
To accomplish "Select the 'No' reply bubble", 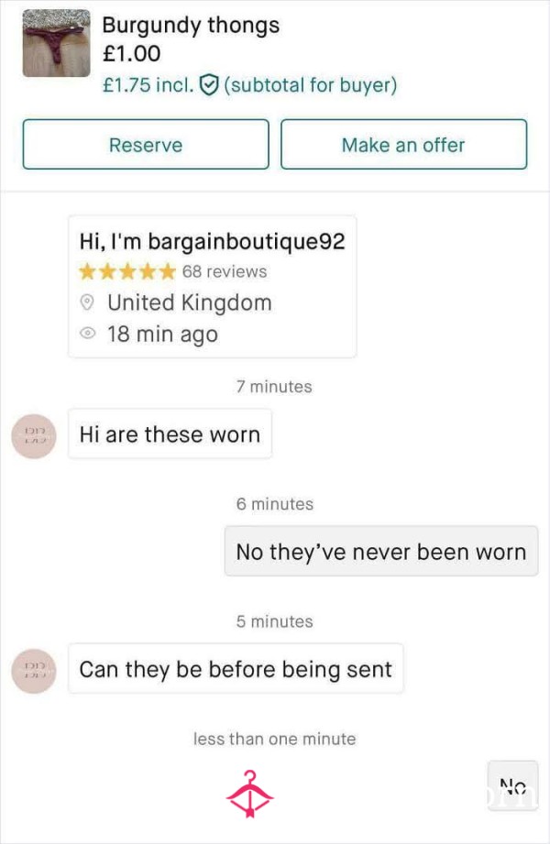I will tap(512, 786).
